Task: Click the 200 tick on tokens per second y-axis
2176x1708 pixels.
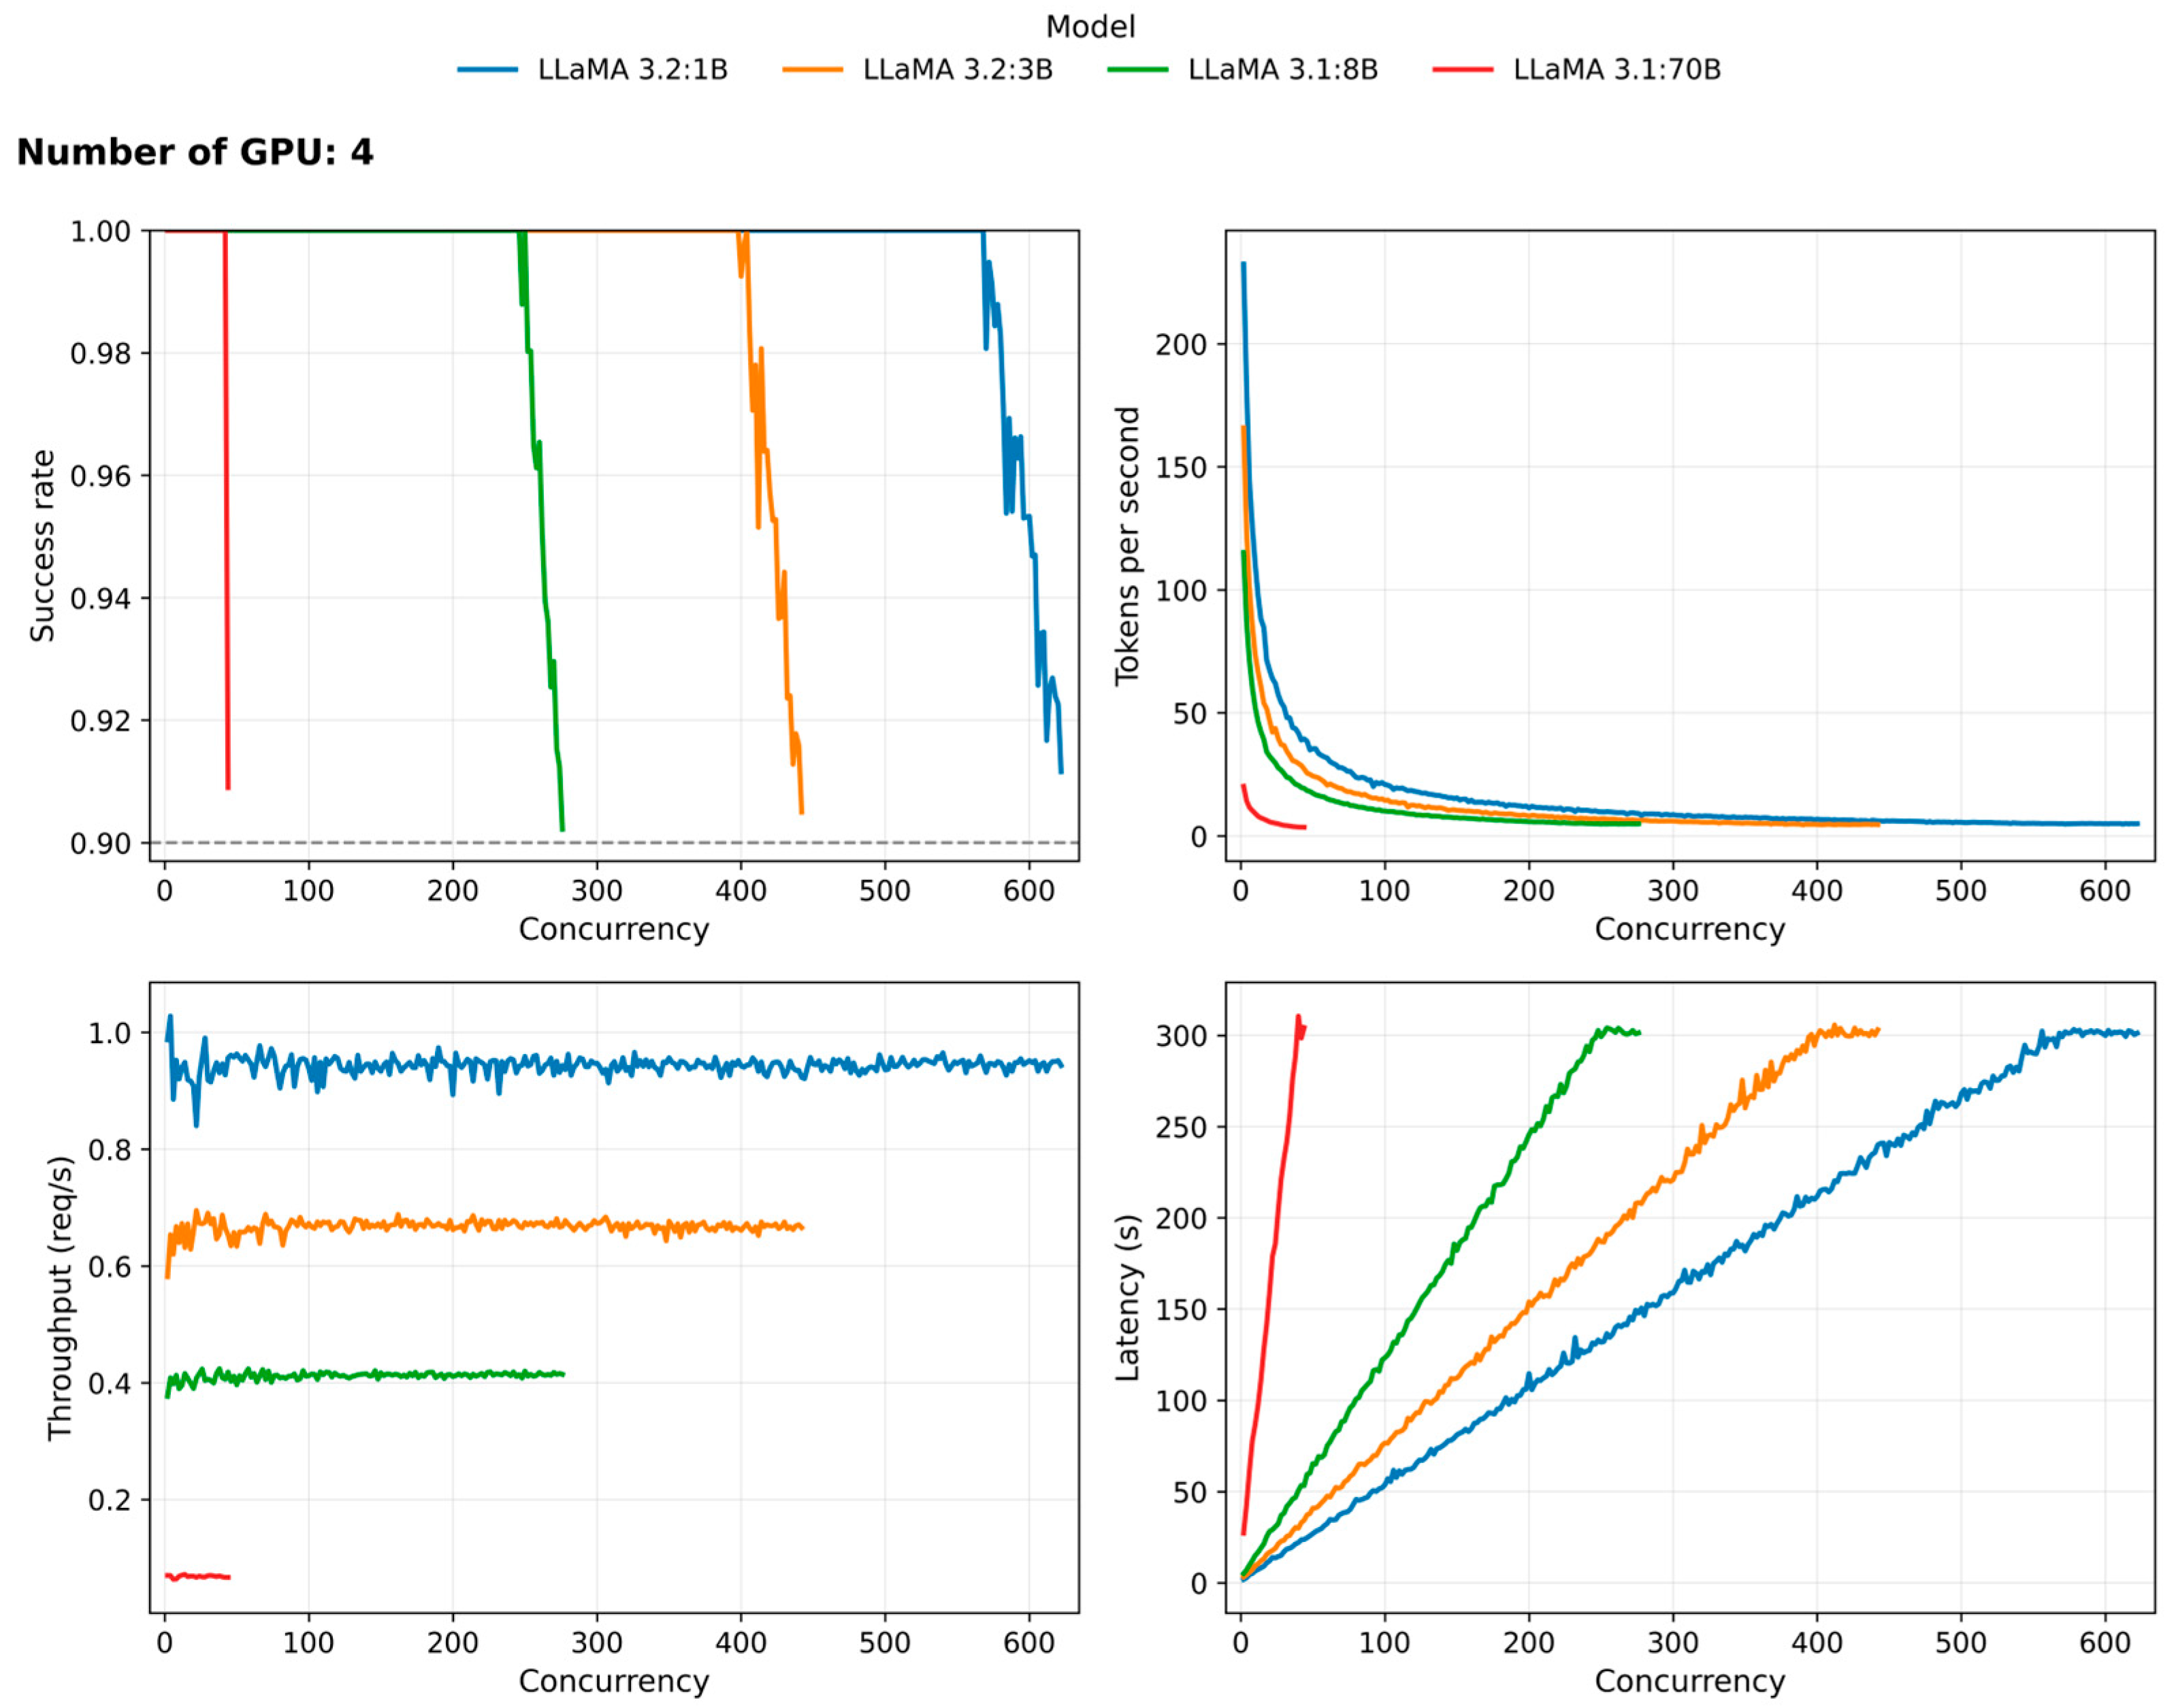Action: (1181, 345)
